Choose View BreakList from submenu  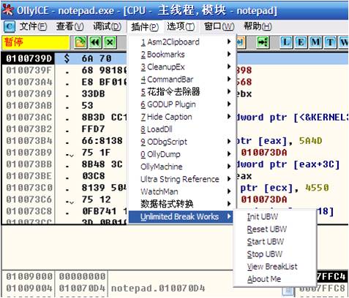[275, 267]
